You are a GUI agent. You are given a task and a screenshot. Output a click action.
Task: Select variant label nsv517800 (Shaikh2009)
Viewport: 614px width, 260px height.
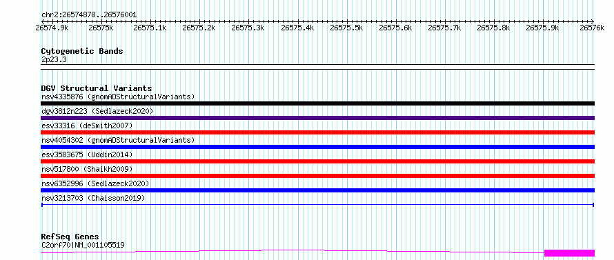pos(87,169)
